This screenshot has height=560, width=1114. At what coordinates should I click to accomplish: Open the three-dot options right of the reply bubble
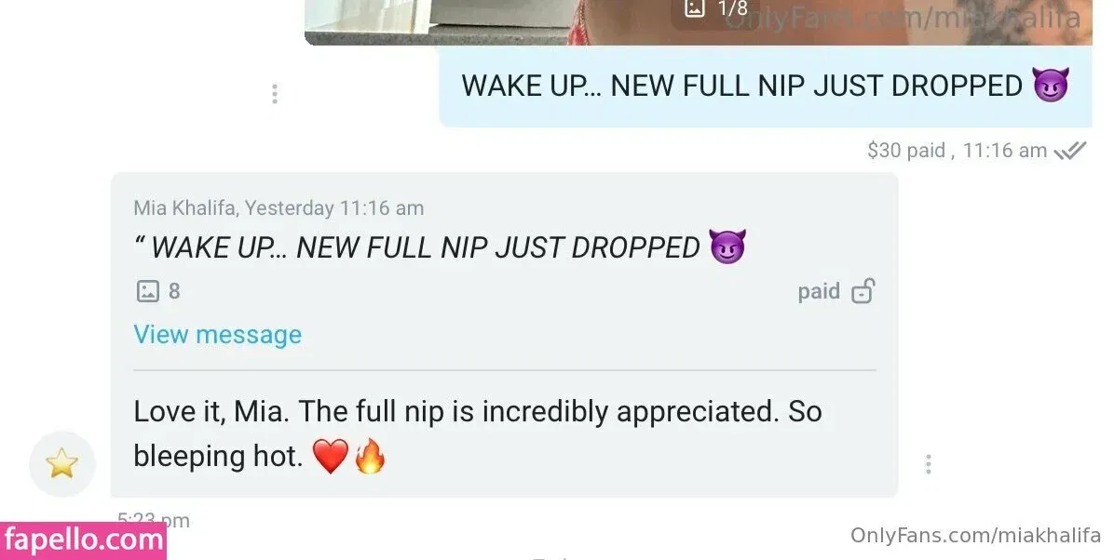tap(928, 464)
